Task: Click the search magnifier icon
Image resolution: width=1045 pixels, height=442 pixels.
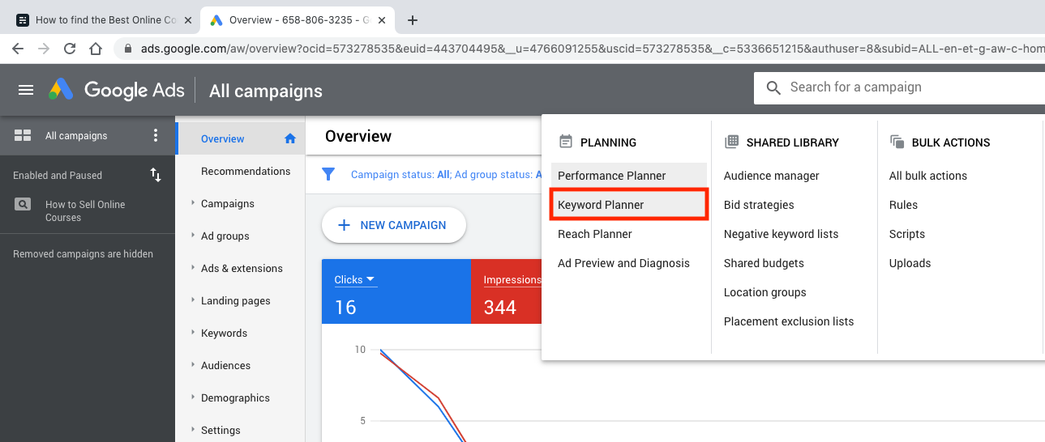Action: coord(773,87)
